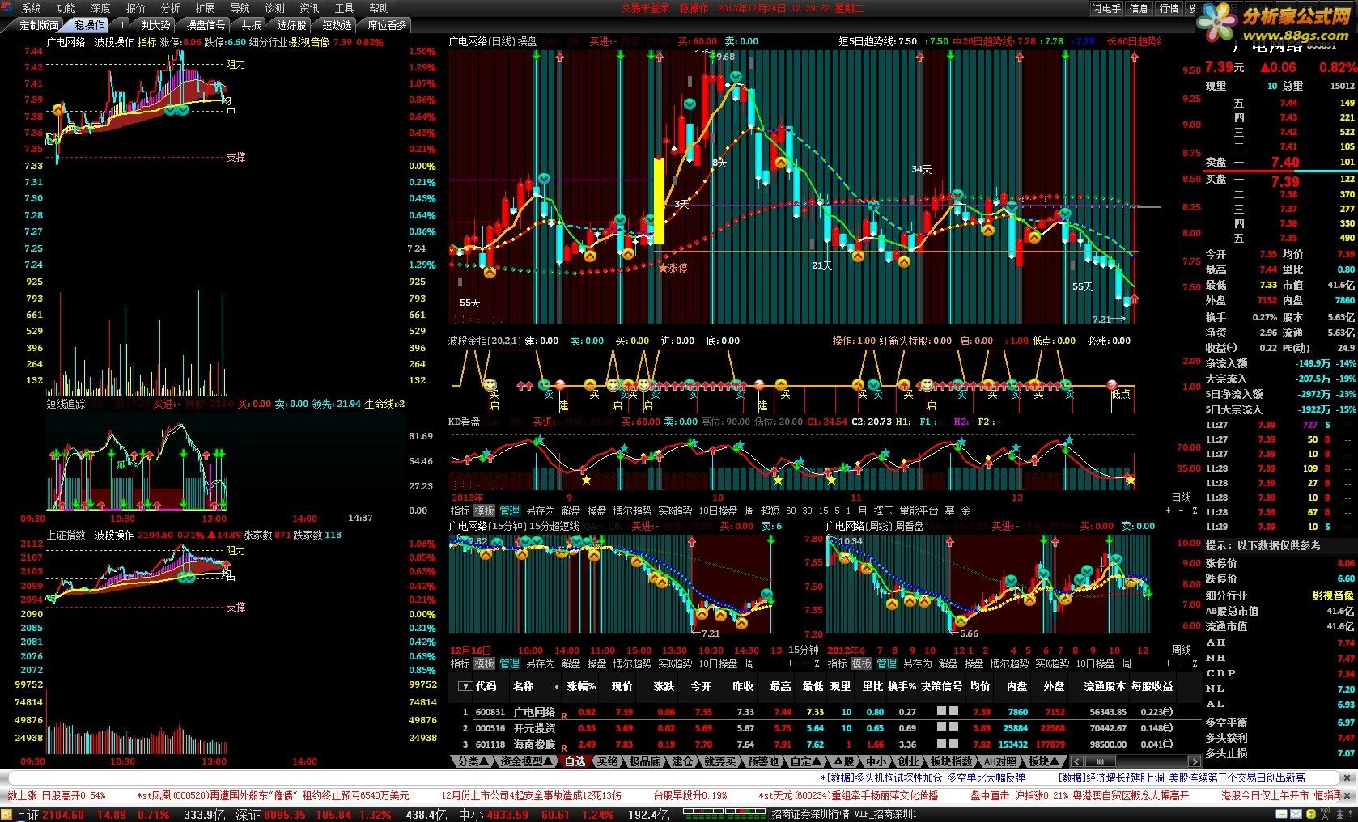The width and height of the screenshot is (1358, 822).
Task: Expand the 分类▲ bottom tab menu
Action: click(x=473, y=761)
